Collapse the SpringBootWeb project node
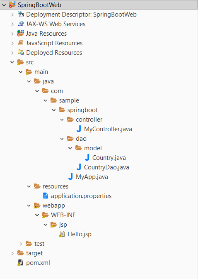The width and height of the screenshot is (198, 279). point(4,5)
